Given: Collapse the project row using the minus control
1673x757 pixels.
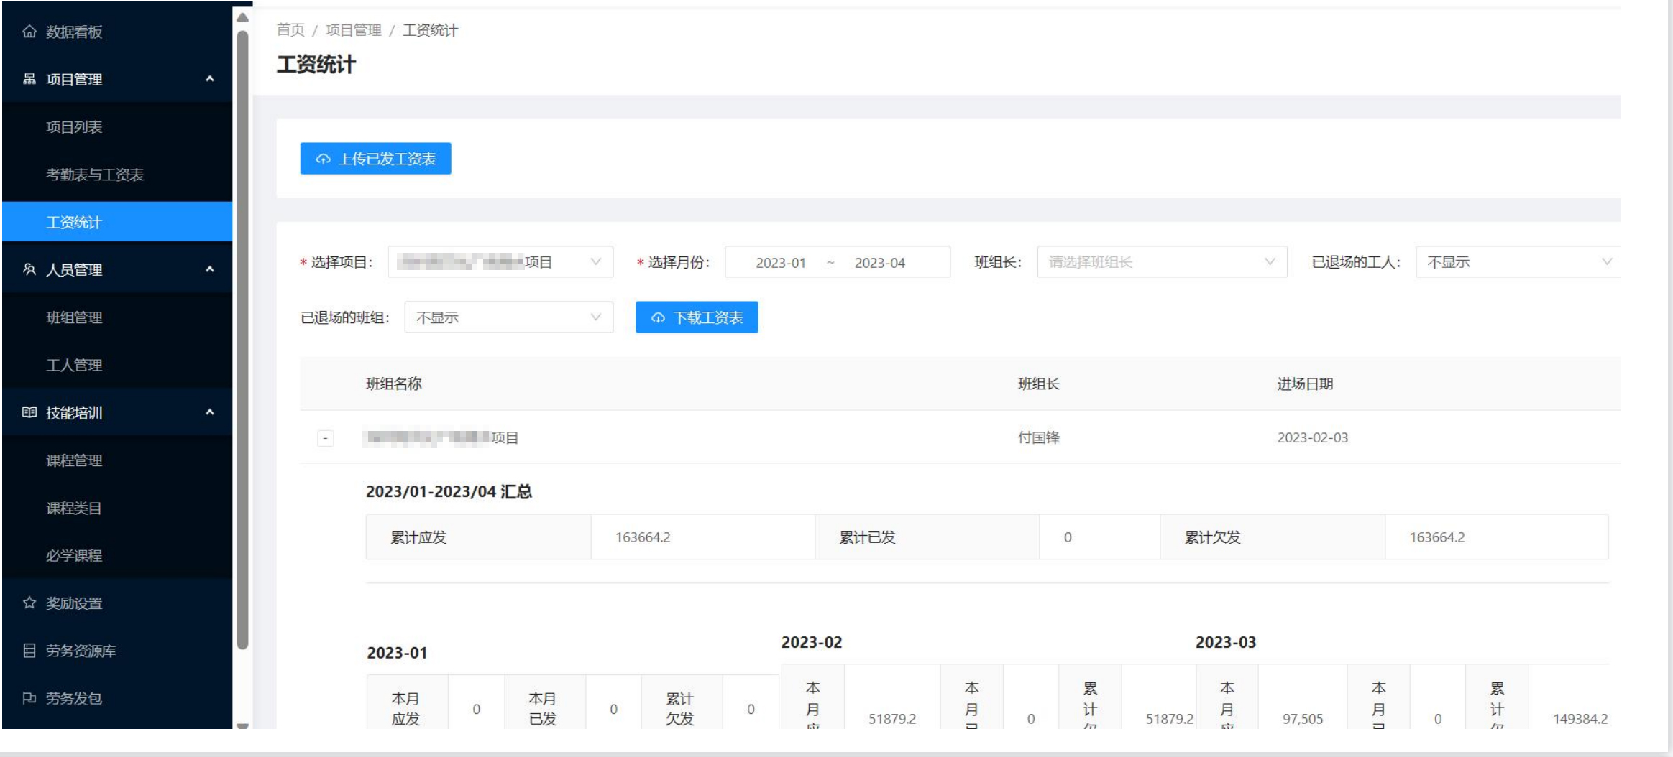Looking at the screenshot, I should 326,437.
